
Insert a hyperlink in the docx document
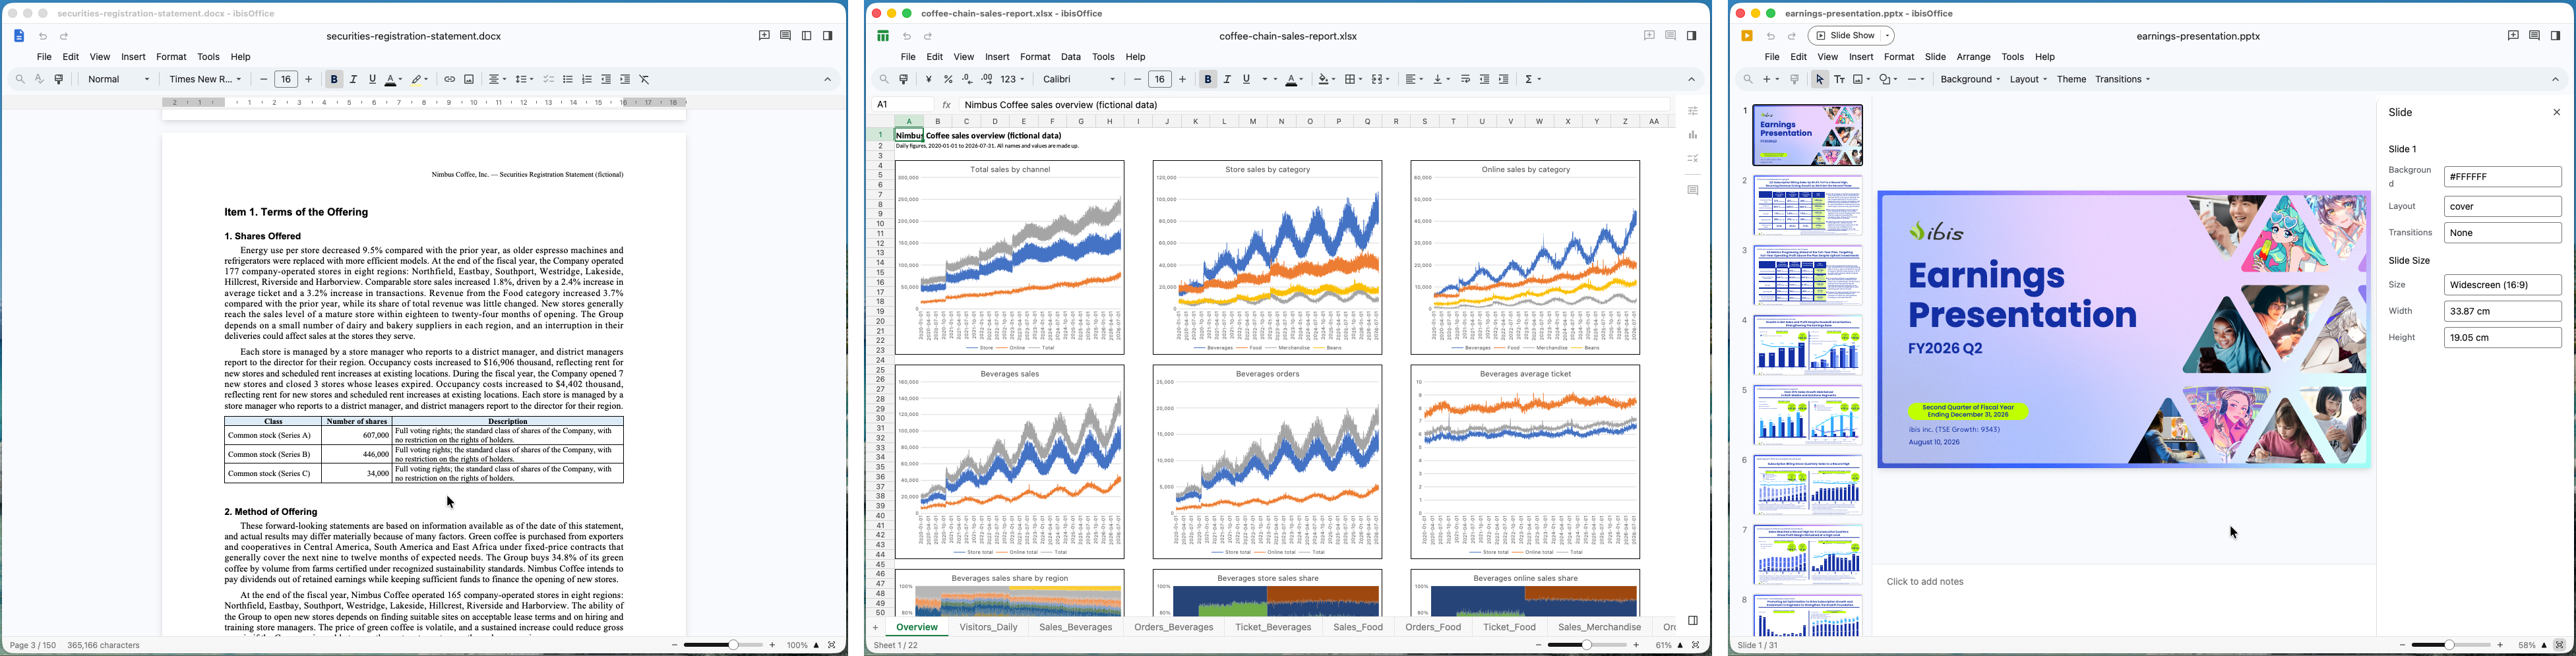click(x=450, y=80)
